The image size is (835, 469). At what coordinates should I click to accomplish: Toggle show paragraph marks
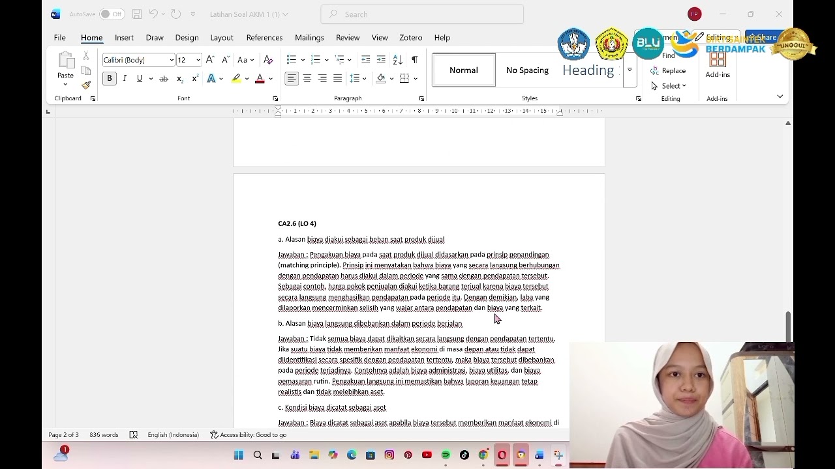click(414, 60)
